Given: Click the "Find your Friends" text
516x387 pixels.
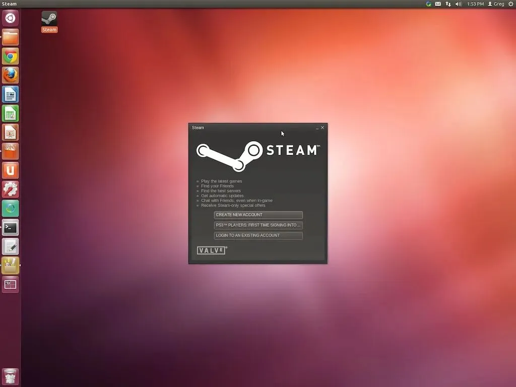Looking at the screenshot, I should [217, 186].
